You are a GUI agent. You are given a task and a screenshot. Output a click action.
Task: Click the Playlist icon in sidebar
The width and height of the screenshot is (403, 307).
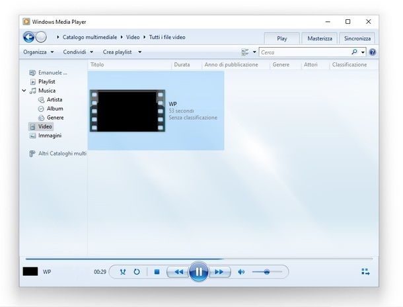[32, 82]
